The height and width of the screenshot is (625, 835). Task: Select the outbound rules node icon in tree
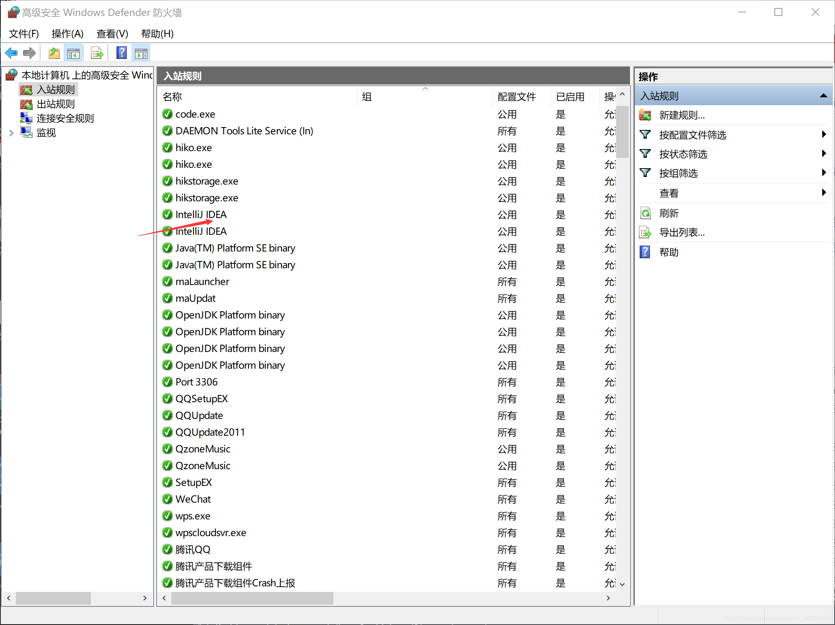pyautogui.click(x=26, y=104)
